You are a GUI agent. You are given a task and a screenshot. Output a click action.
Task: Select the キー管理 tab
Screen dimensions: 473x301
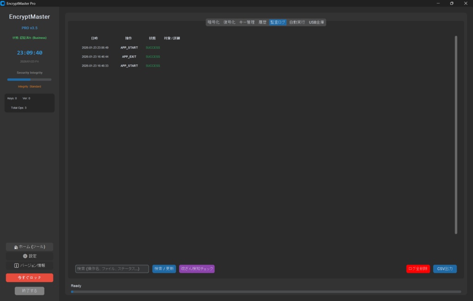click(247, 22)
